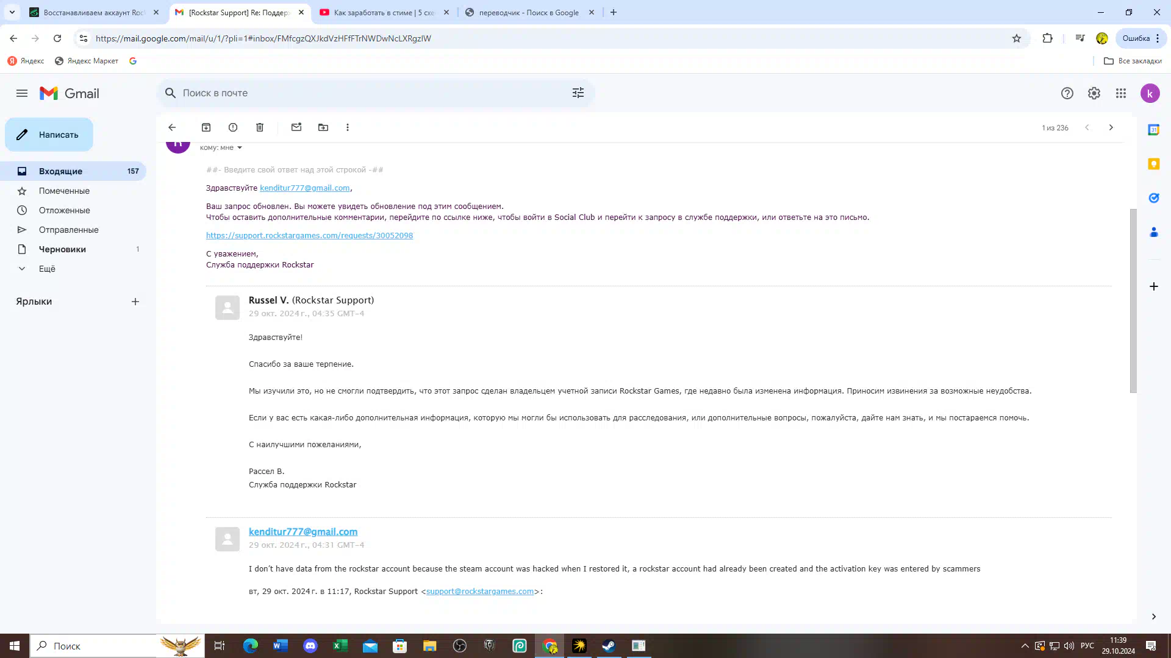
Task: Open Google account avatar 'k'
Action: [1150, 93]
